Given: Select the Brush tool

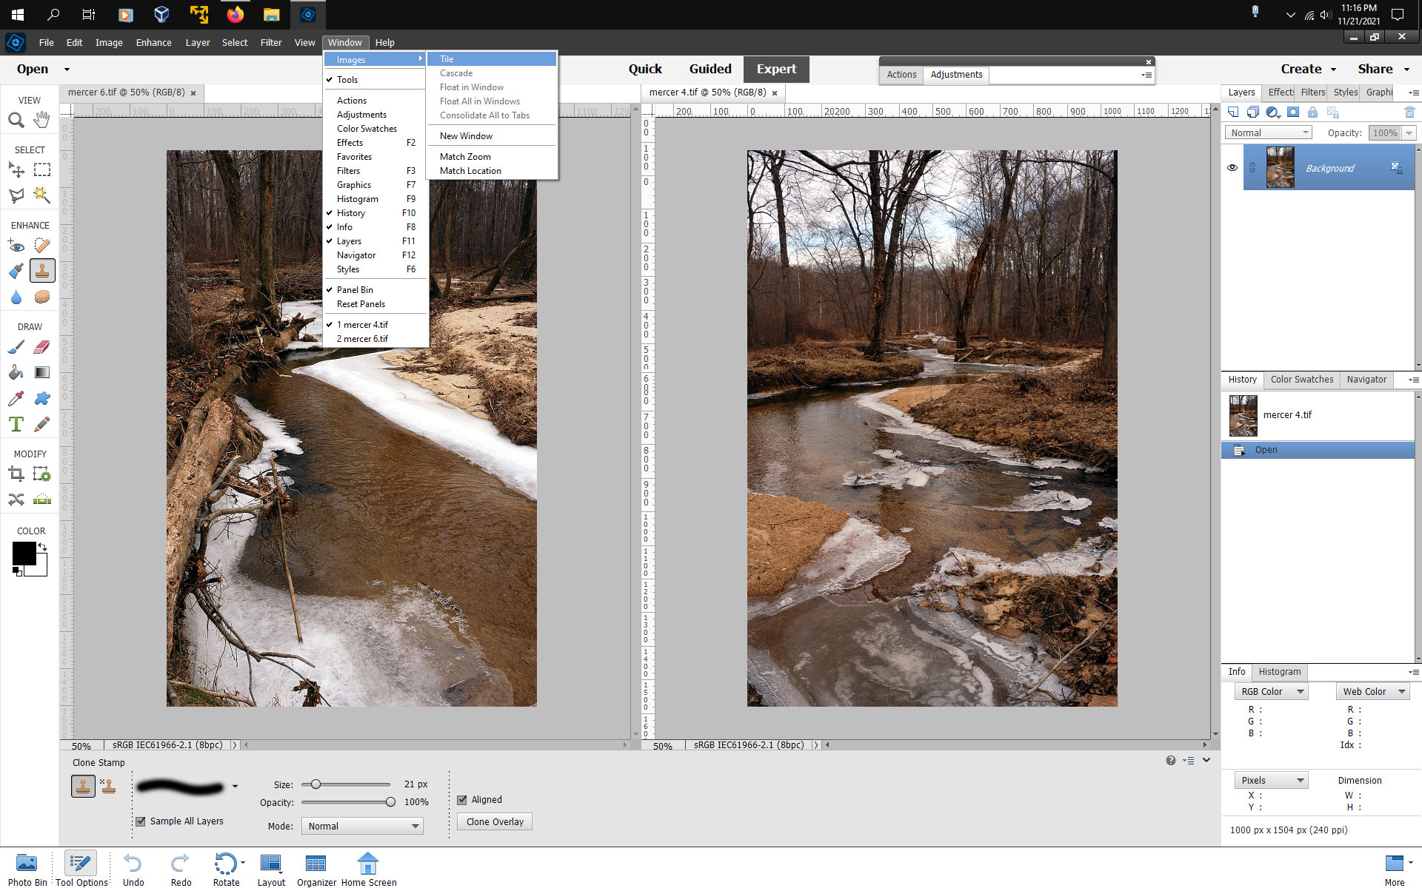Looking at the screenshot, I should point(16,346).
